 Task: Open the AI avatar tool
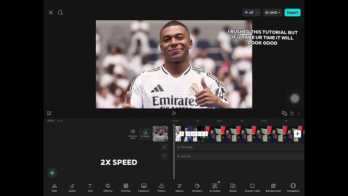[x=215, y=188]
